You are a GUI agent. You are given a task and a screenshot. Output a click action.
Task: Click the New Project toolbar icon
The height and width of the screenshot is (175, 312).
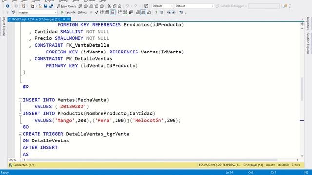23,6
